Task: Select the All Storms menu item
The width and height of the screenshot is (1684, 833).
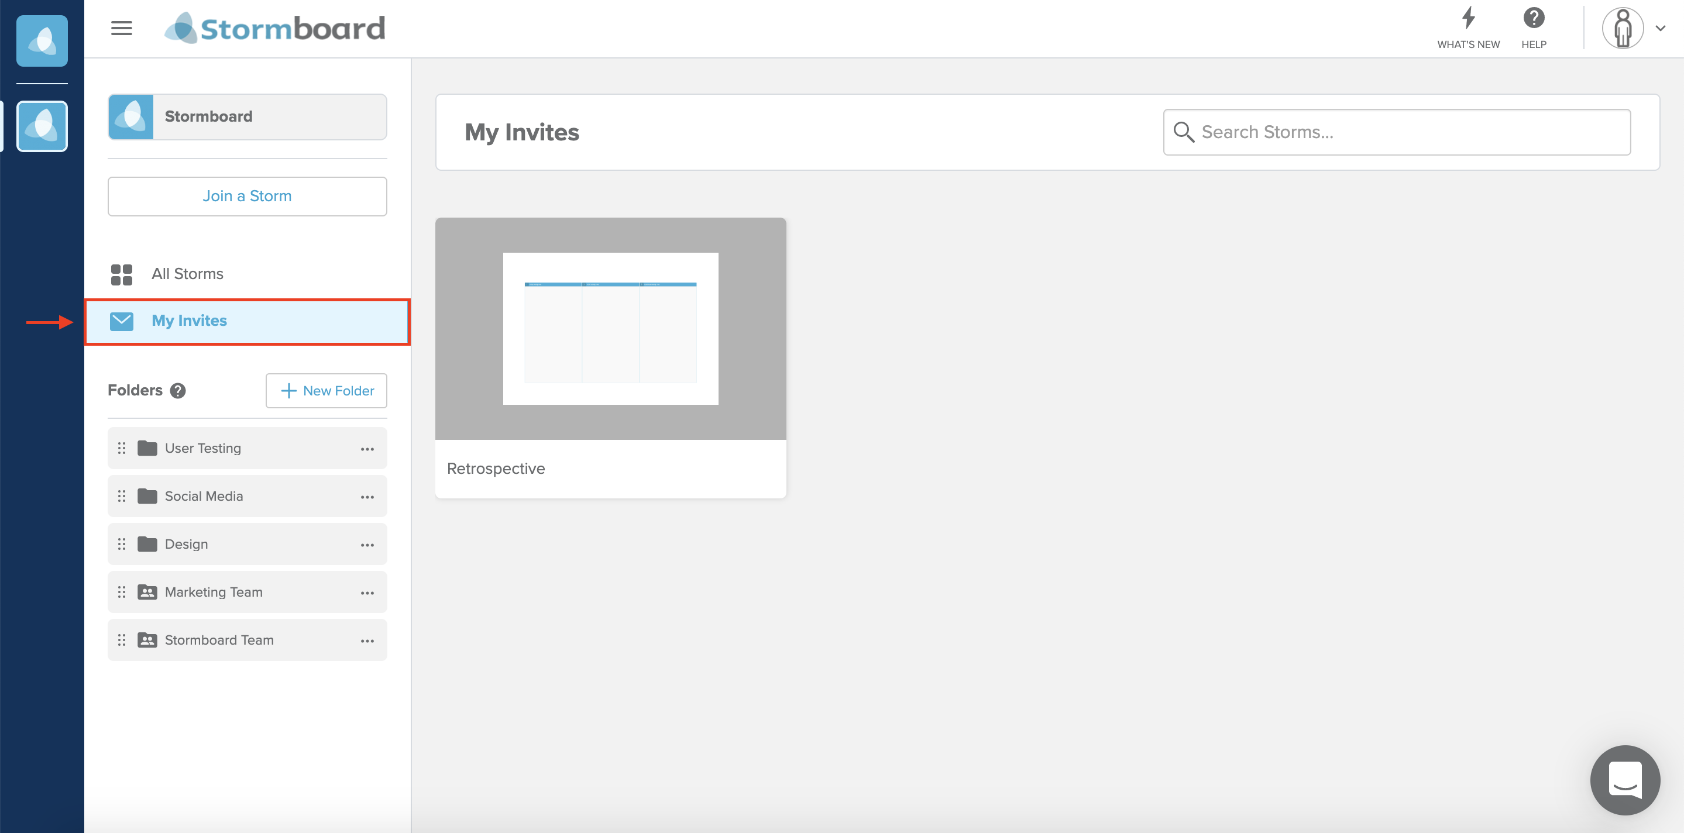Action: (188, 273)
